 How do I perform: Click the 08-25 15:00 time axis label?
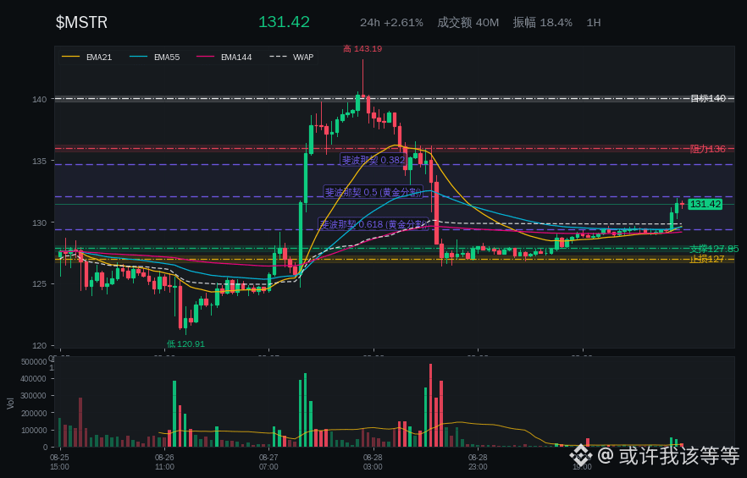pyautogui.click(x=59, y=462)
